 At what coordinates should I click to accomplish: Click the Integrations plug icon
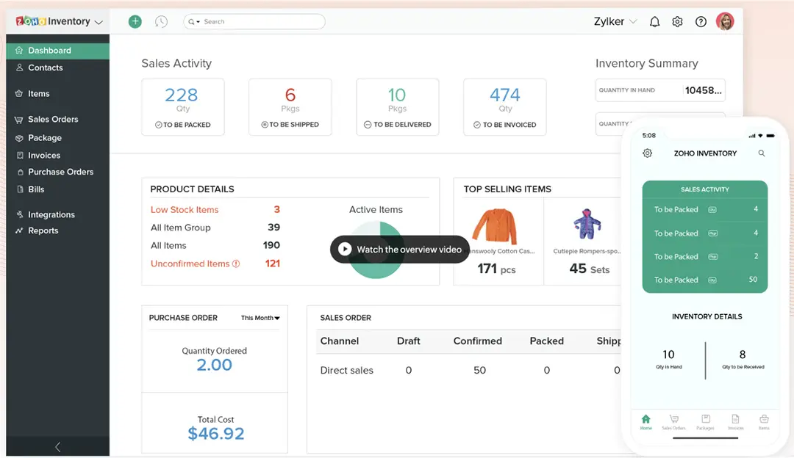pyautogui.click(x=19, y=214)
